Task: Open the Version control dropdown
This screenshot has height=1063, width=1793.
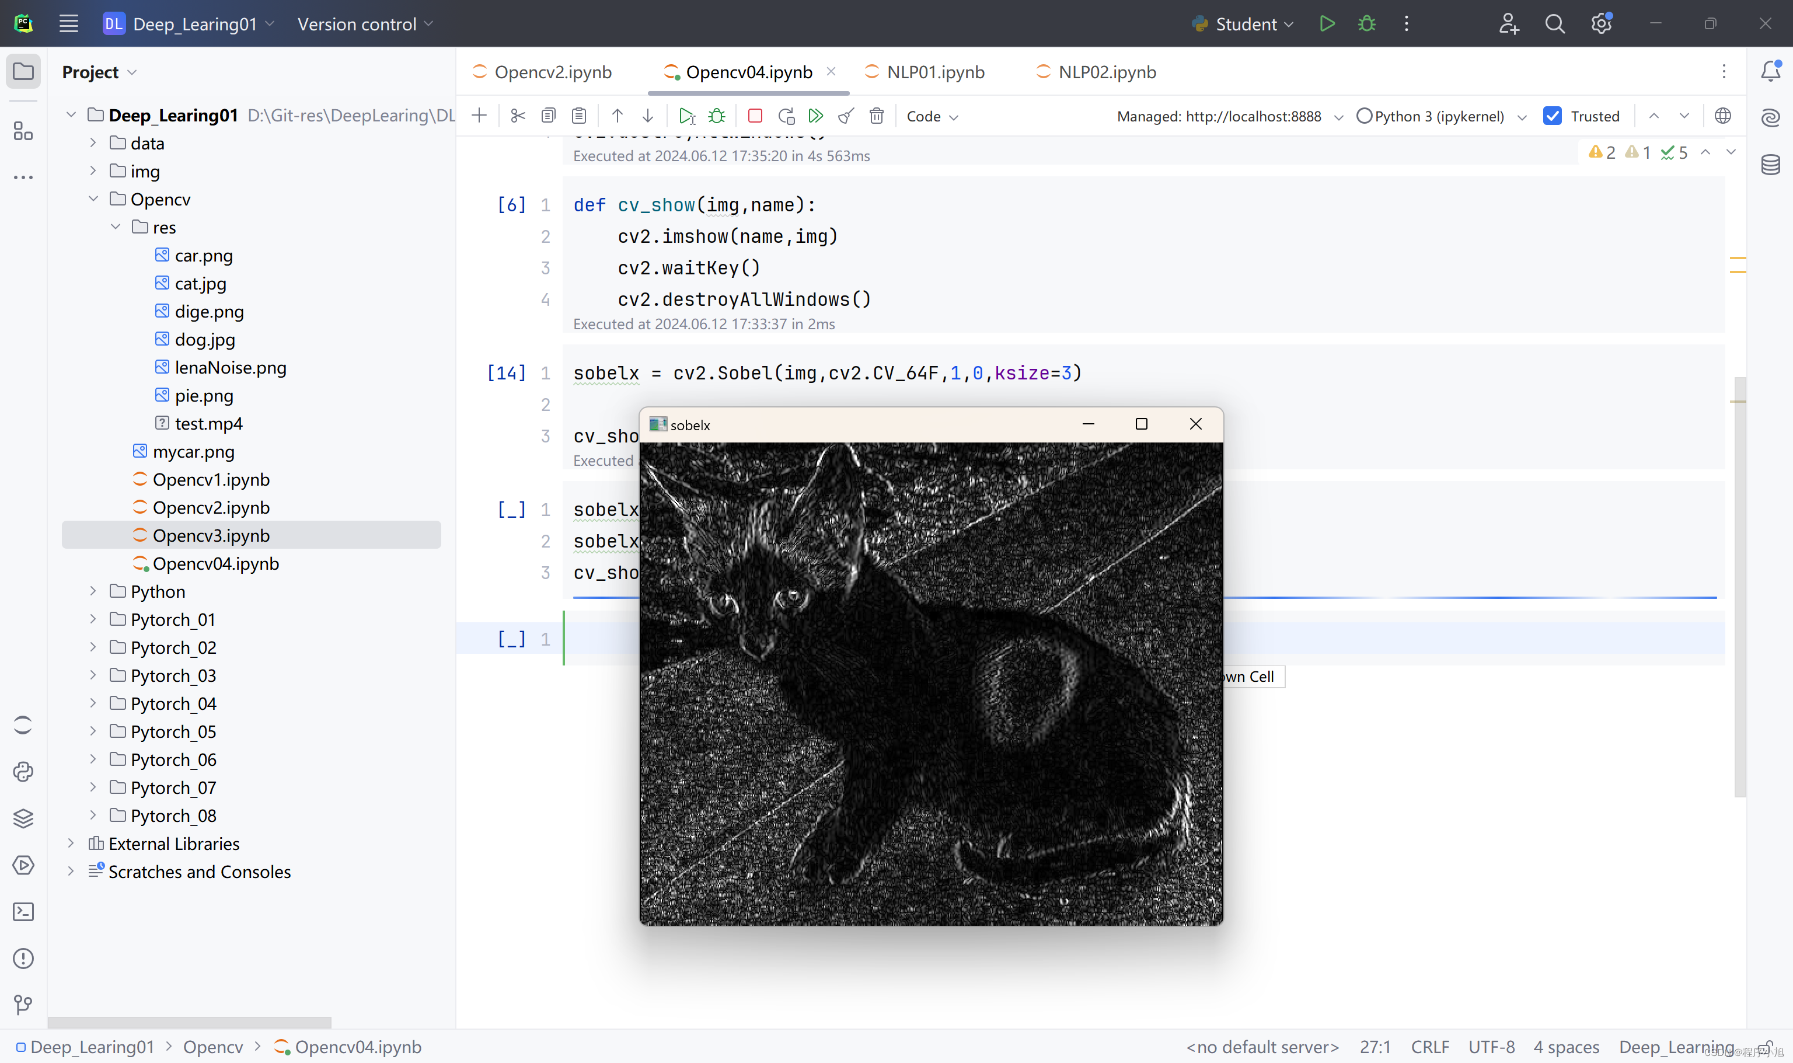Action: point(365,23)
